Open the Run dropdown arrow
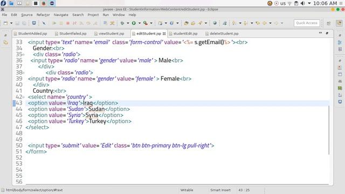 click(x=140, y=23)
